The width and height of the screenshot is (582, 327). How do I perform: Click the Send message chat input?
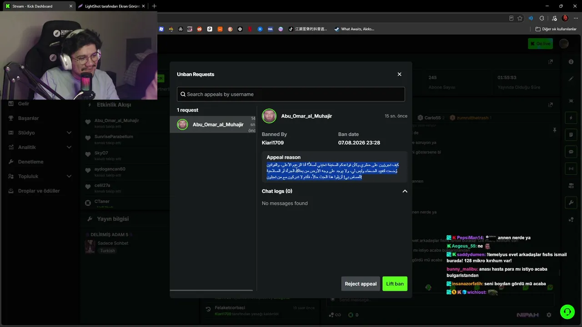441,300
